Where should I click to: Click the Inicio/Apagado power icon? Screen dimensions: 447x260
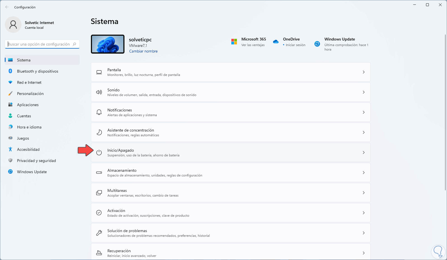[99, 152]
